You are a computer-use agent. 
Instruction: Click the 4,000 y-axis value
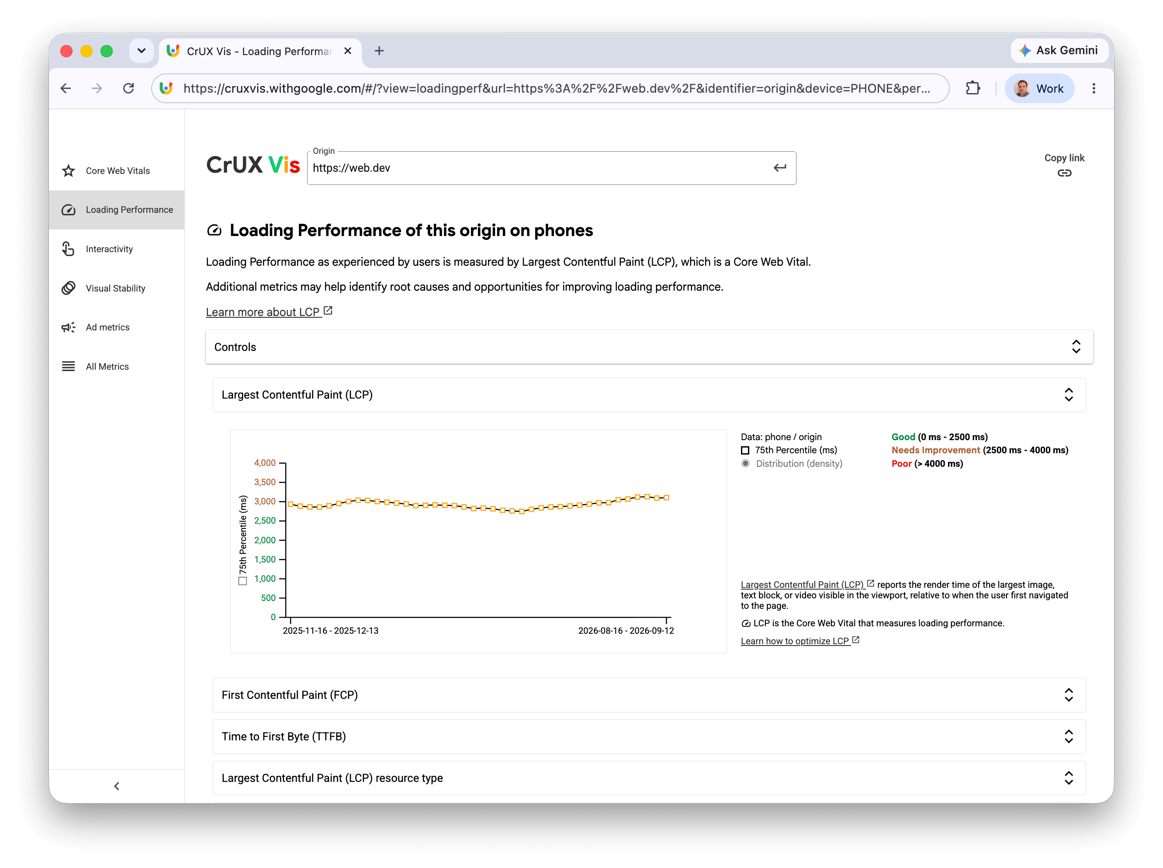pos(265,463)
